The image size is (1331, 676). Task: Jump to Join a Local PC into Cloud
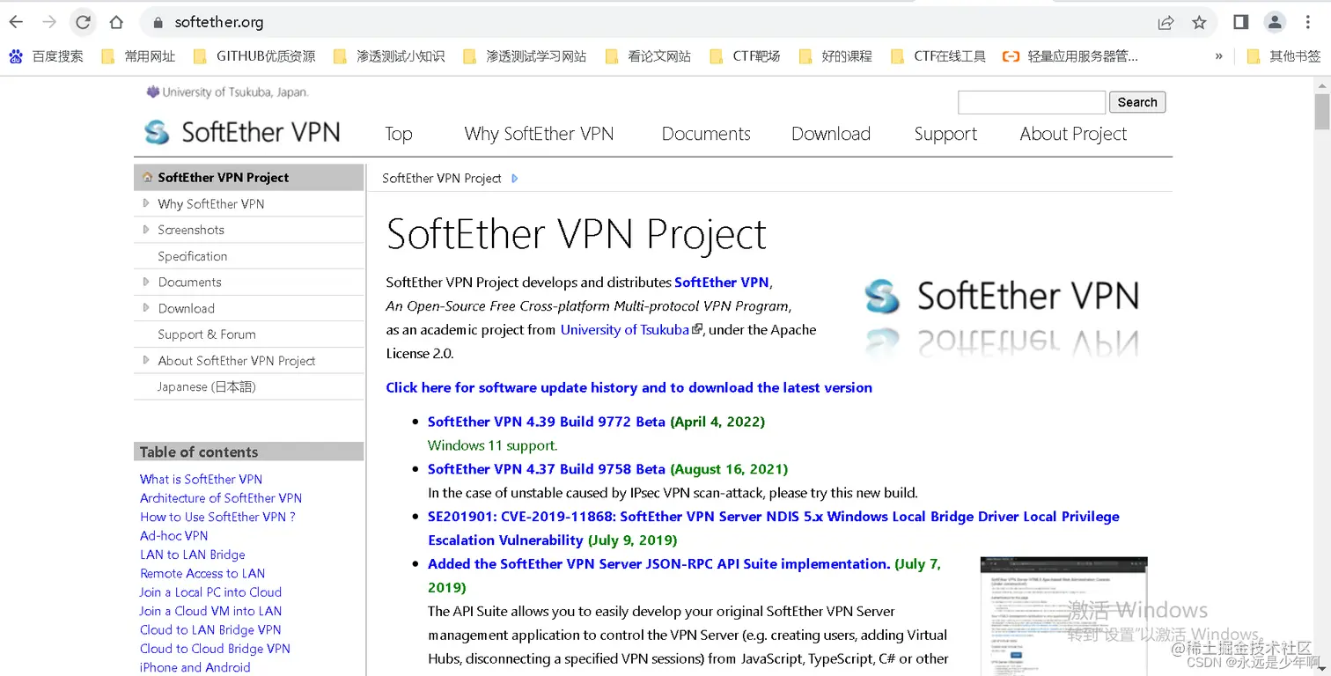[x=211, y=591]
